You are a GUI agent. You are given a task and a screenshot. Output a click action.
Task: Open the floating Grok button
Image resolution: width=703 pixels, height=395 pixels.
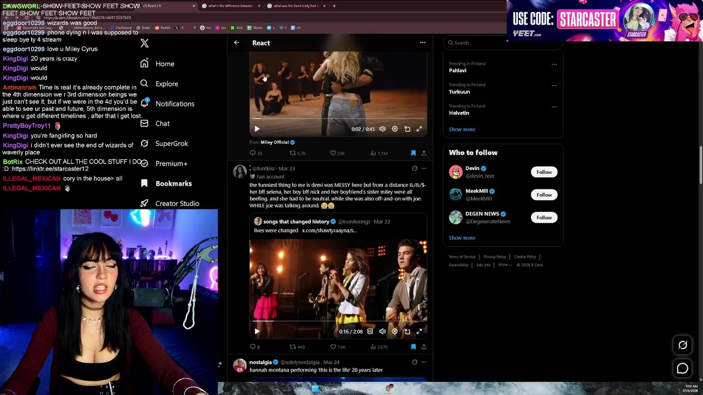click(683, 345)
